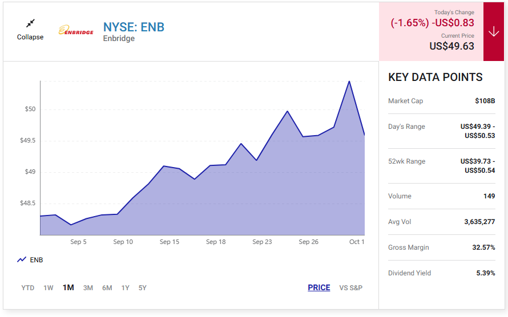Click the Oct 1 axis label
This screenshot has width=508, height=317.
(357, 242)
